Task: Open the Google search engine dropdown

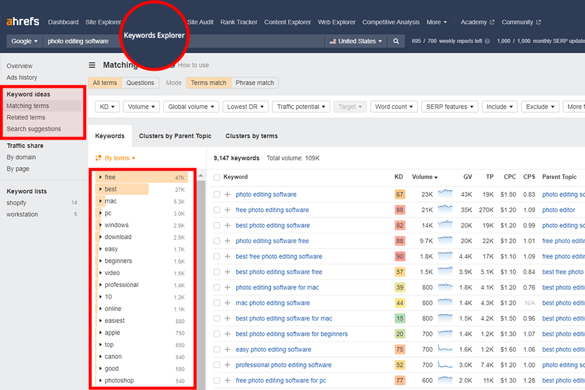Action: click(x=24, y=41)
